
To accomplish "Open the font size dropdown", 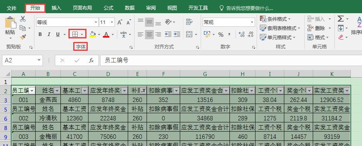I will coord(112,22).
